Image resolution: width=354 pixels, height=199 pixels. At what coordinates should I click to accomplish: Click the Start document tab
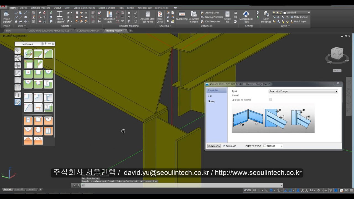(x=8, y=31)
